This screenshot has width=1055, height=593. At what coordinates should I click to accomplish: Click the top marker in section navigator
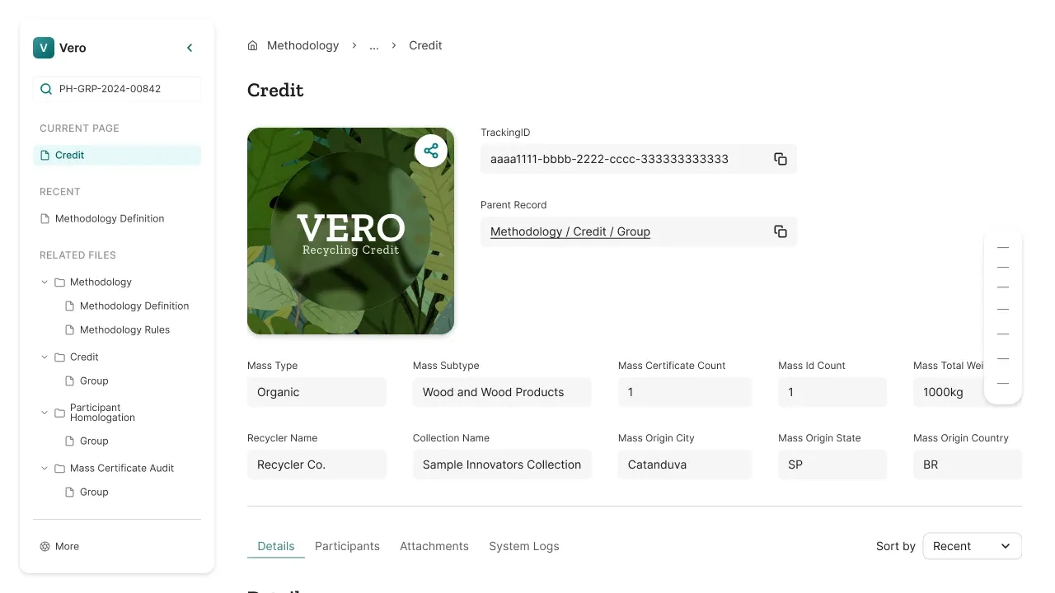1003,247
